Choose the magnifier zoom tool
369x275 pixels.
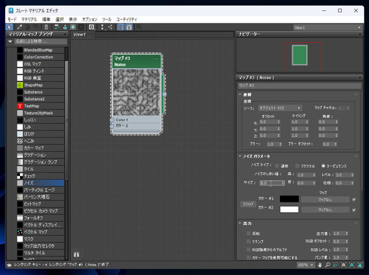pyautogui.click(x=327, y=265)
